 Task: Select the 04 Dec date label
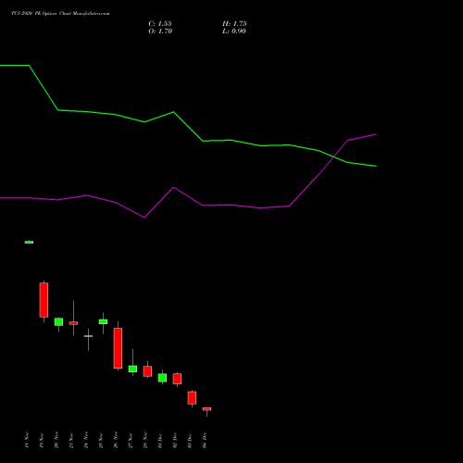[x=205, y=440]
